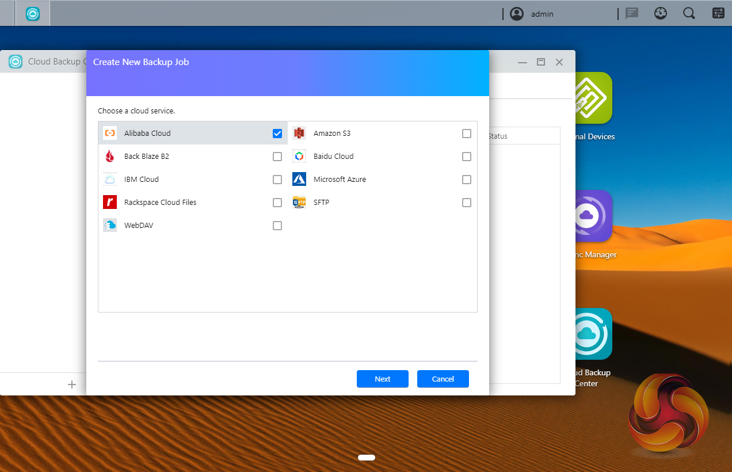The width and height of the screenshot is (732, 472).
Task: Check the Rackspace Cloud Files checkbox
Action: [277, 202]
